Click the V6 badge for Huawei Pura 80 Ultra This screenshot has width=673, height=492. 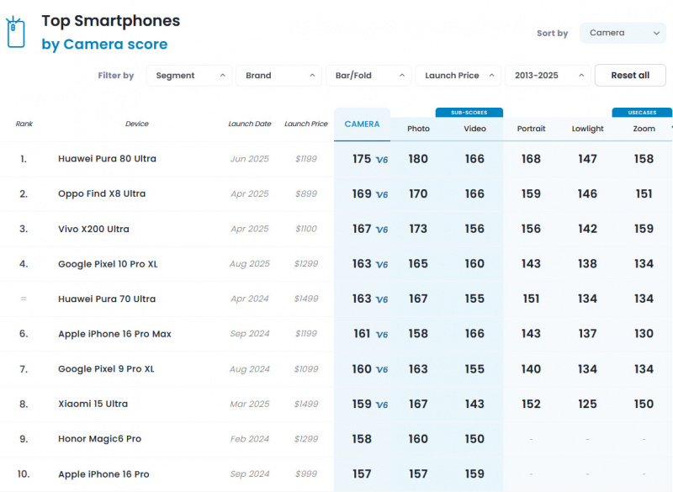point(382,160)
